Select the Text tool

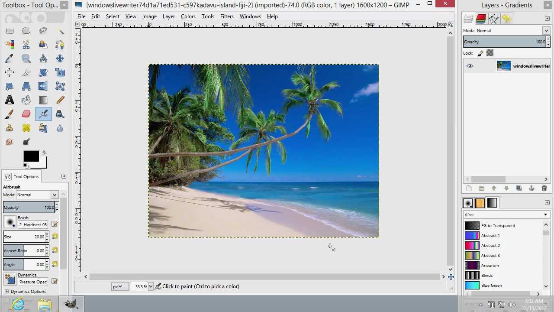coord(10,100)
